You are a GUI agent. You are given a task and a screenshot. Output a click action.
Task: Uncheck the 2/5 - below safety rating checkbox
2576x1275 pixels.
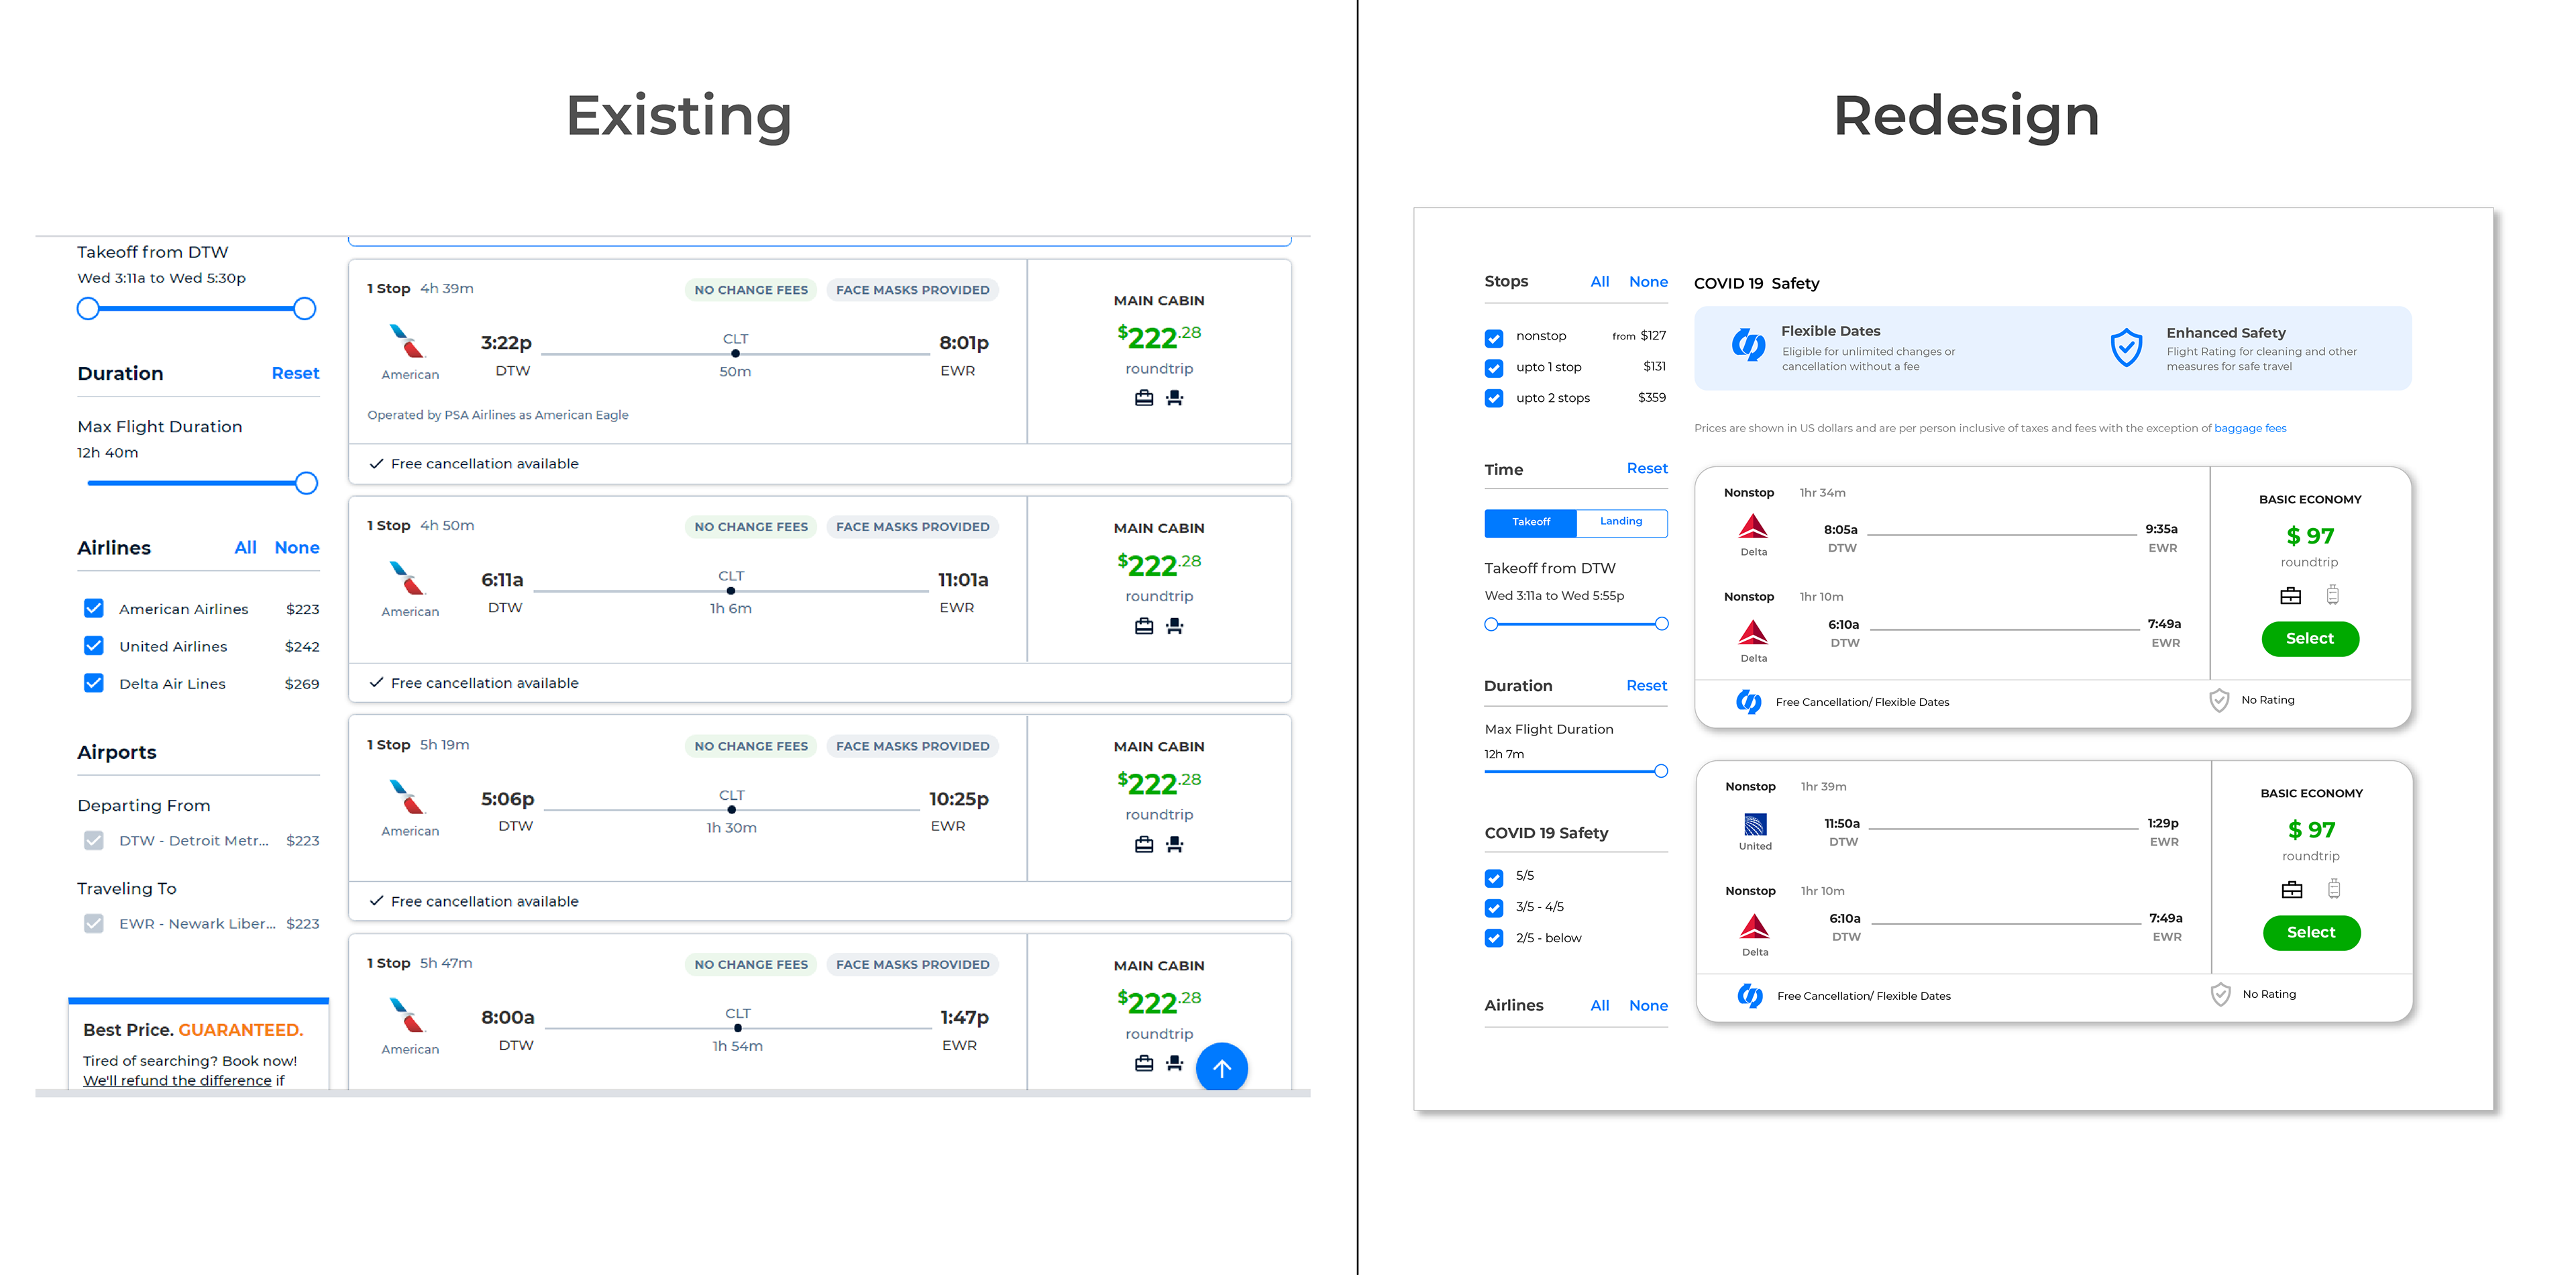[x=1494, y=938]
